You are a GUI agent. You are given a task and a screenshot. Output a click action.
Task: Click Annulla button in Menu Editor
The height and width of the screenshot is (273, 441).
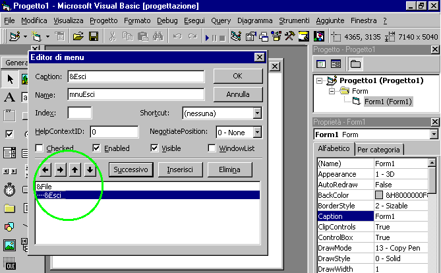[238, 94]
